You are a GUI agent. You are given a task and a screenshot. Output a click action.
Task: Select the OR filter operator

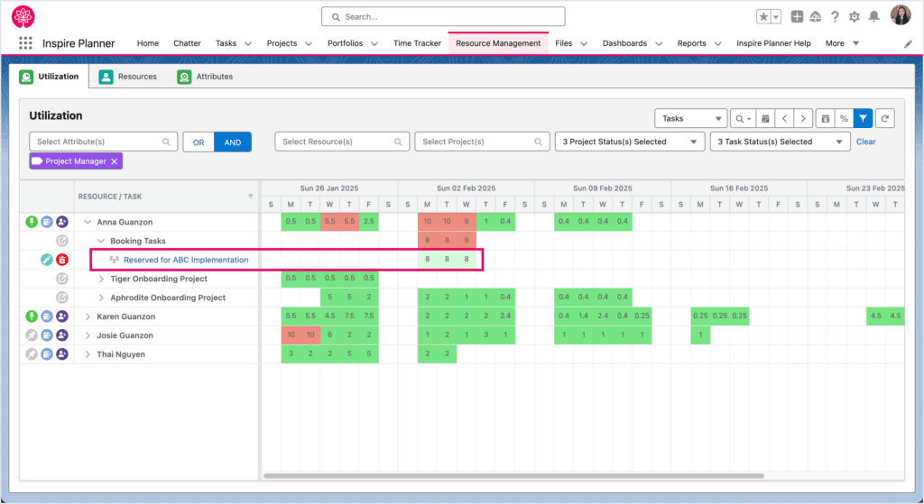[x=199, y=142]
